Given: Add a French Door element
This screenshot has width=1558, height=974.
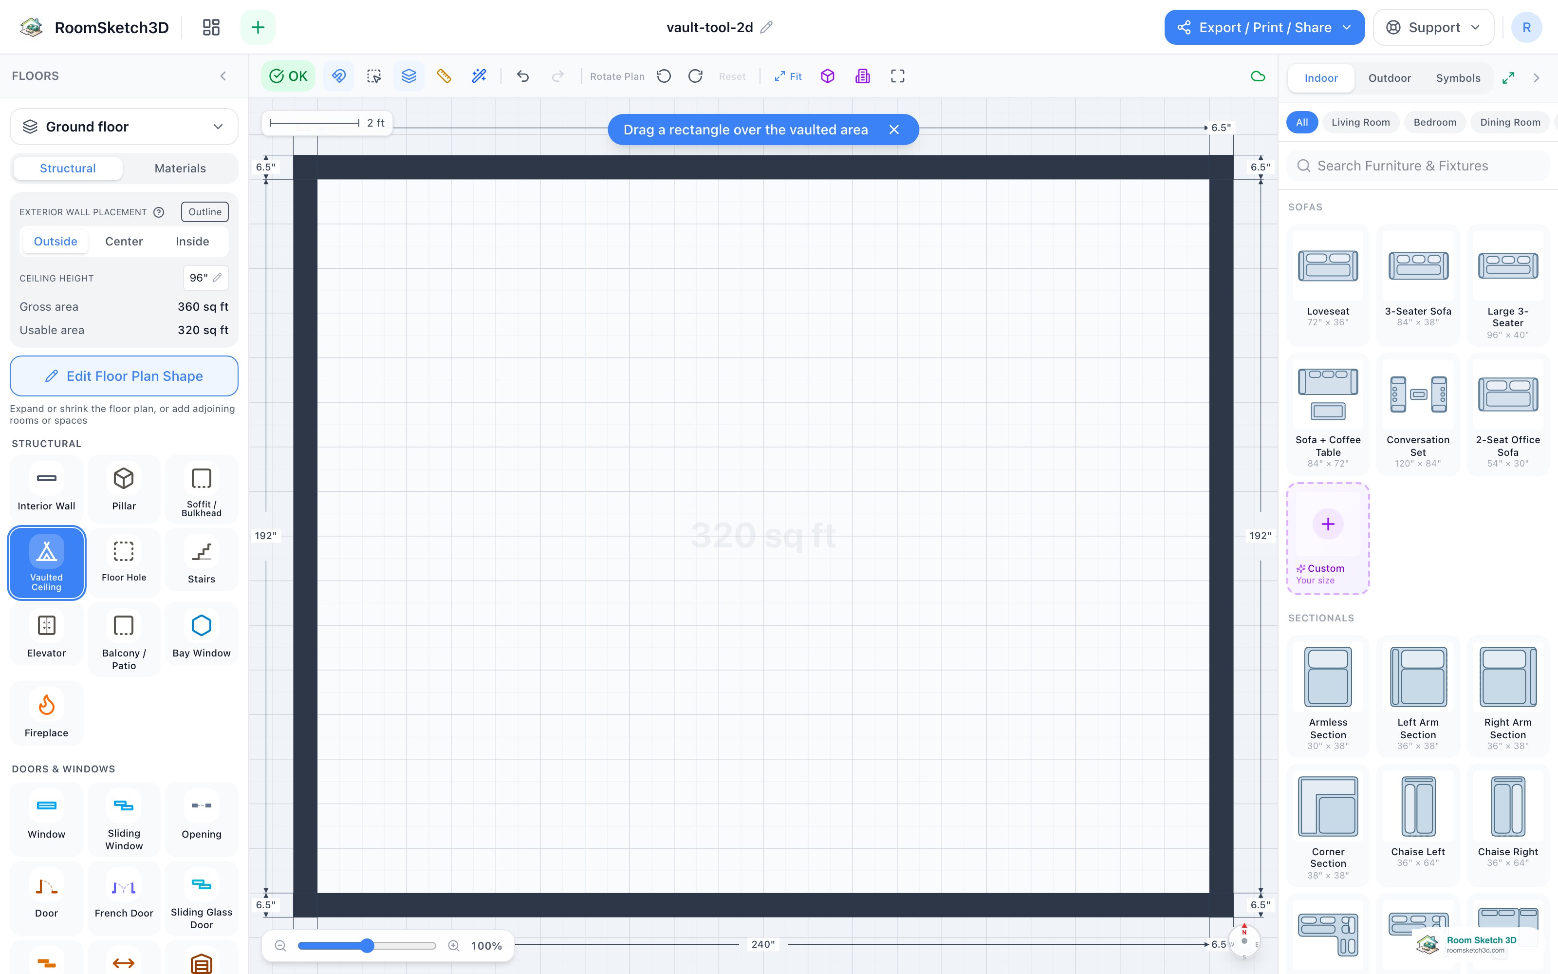Looking at the screenshot, I should pos(124,898).
